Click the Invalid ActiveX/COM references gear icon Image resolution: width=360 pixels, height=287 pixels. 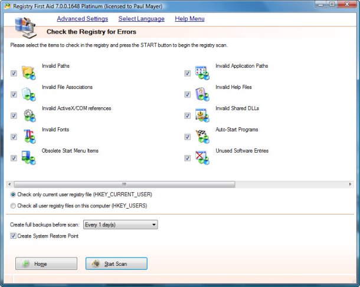coord(28,116)
